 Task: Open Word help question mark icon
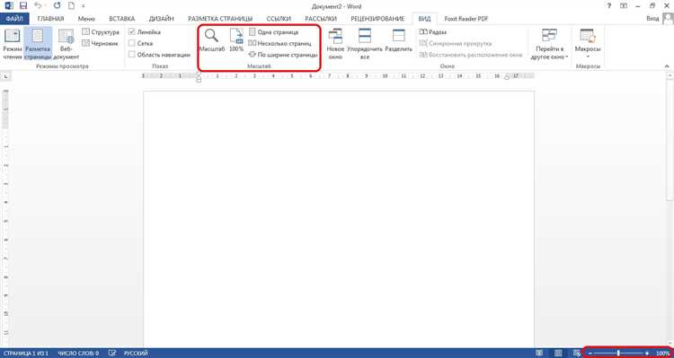click(608, 6)
